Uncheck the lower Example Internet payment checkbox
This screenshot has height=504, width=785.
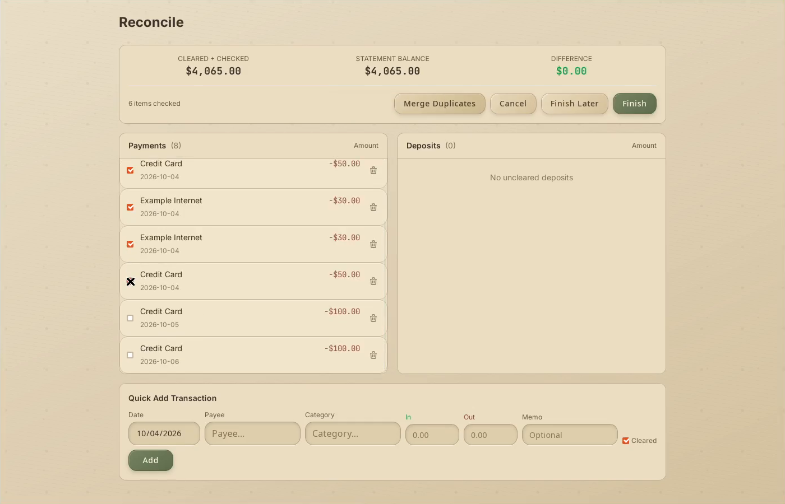pos(130,244)
